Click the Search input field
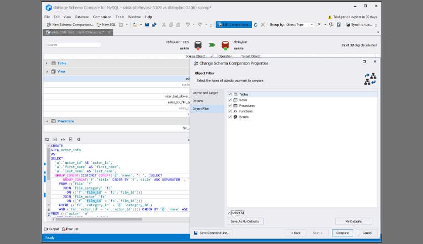This screenshot has width=423, height=244. point(74,45)
